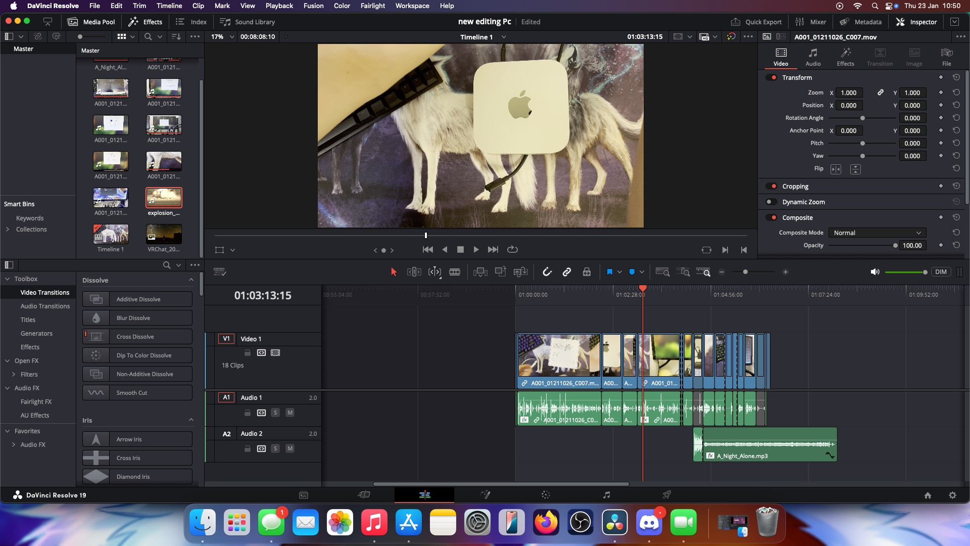Adjust the timeline zoom slider
Screen dimensions: 970x546
coord(745,272)
